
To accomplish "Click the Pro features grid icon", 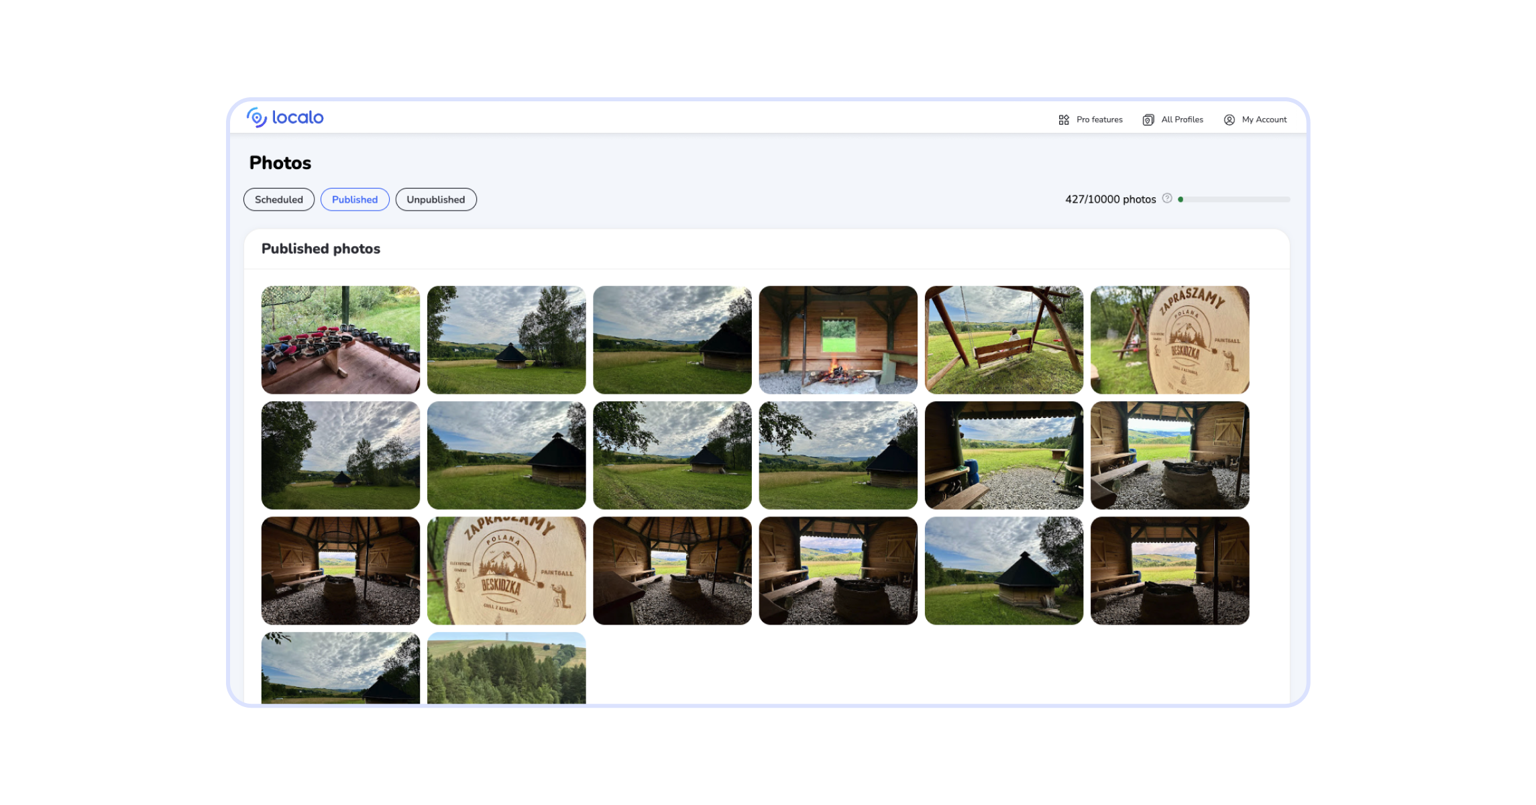I will 1064,120.
